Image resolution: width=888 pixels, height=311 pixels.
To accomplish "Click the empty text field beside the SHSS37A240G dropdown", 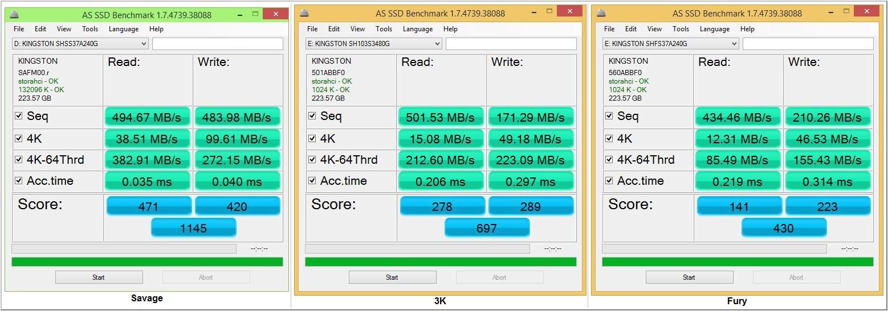I will 218,44.
